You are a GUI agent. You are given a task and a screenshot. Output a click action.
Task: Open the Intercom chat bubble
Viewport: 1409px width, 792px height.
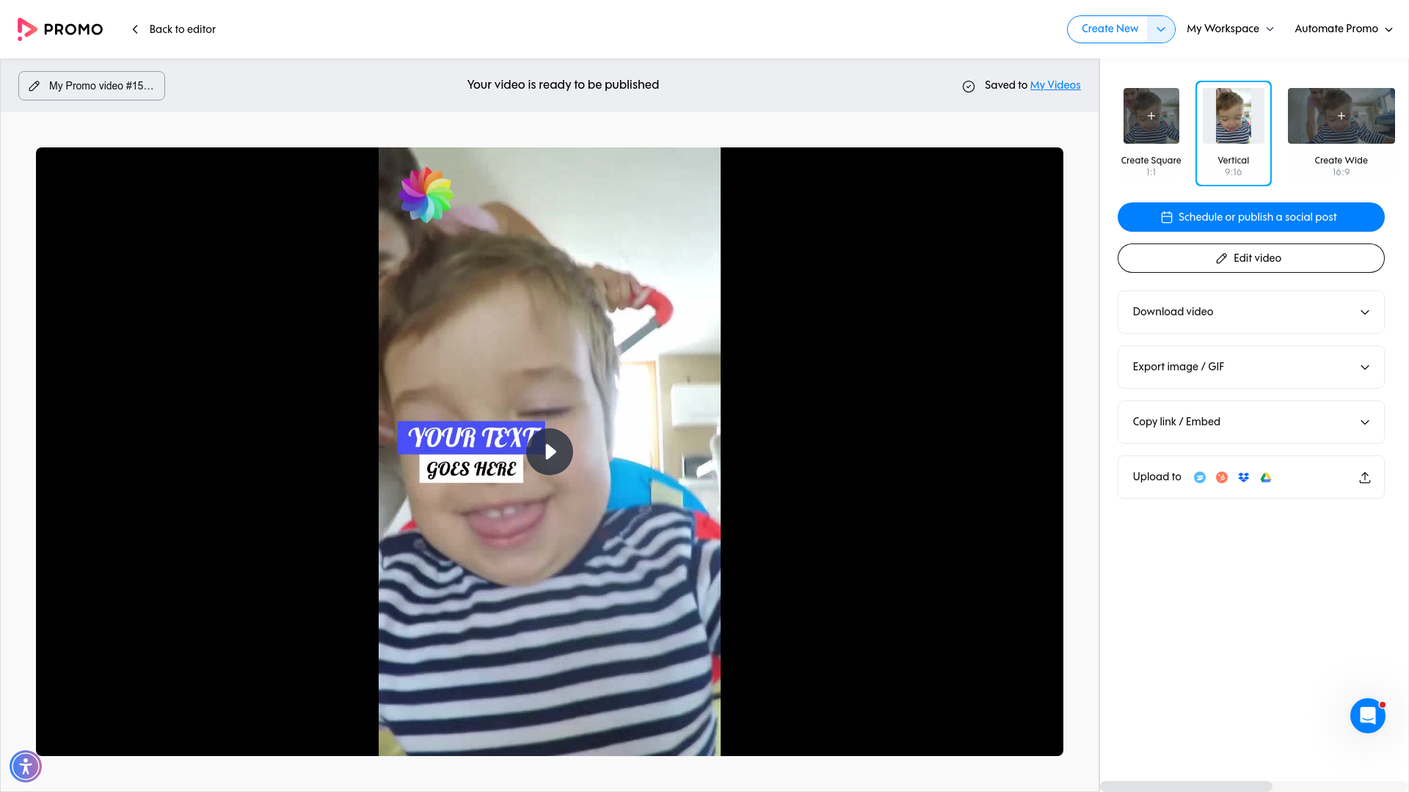tap(1367, 715)
